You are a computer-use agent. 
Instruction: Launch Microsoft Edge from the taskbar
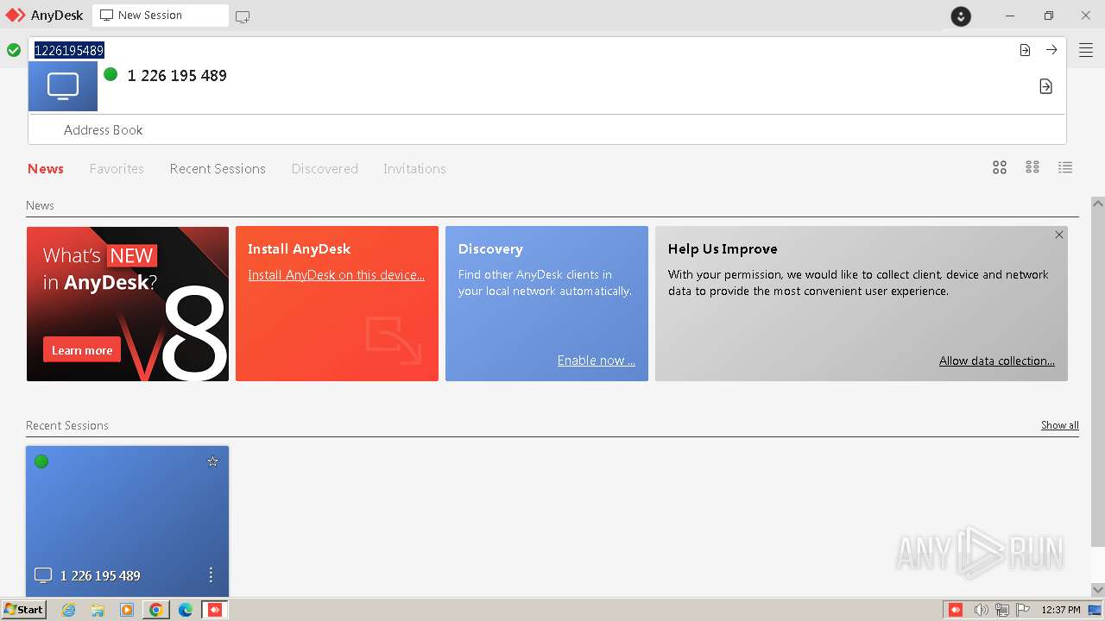pos(186,610)
